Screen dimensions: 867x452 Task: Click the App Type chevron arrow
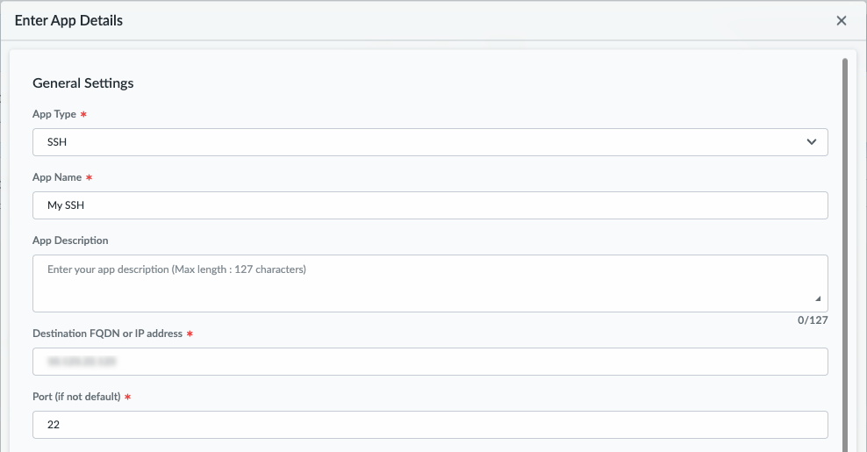pyautogui.click(x=811, y=142)
